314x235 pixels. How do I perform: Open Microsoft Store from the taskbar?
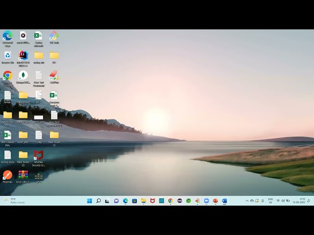pyautogui.click(x=134, y=201)
